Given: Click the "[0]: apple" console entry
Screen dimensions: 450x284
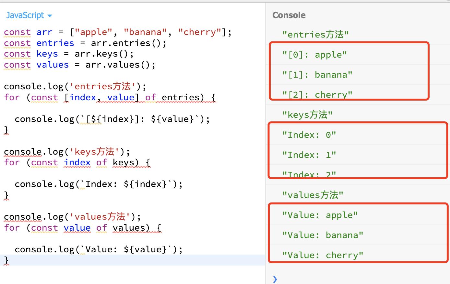Looking at the screenshot, I should pyautogui.click(x=314, y=54).
